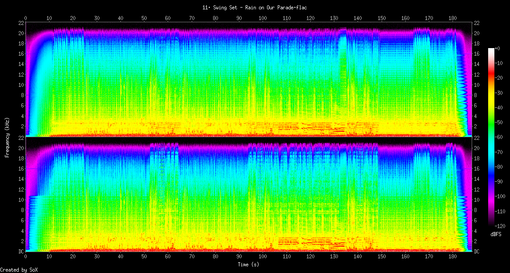The image size is (510, 273).
Task: Click the spectrogram title text at top
Action: tap(255, 8)
